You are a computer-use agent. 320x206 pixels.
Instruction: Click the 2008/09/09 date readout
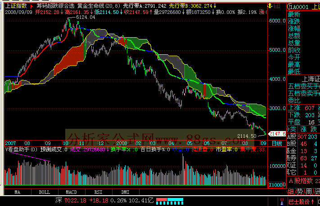click(x=18, y=12)
